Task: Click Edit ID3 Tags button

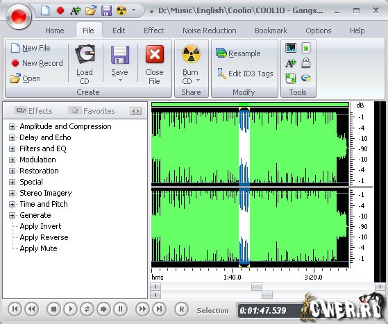Action: [x=245, y=74]
